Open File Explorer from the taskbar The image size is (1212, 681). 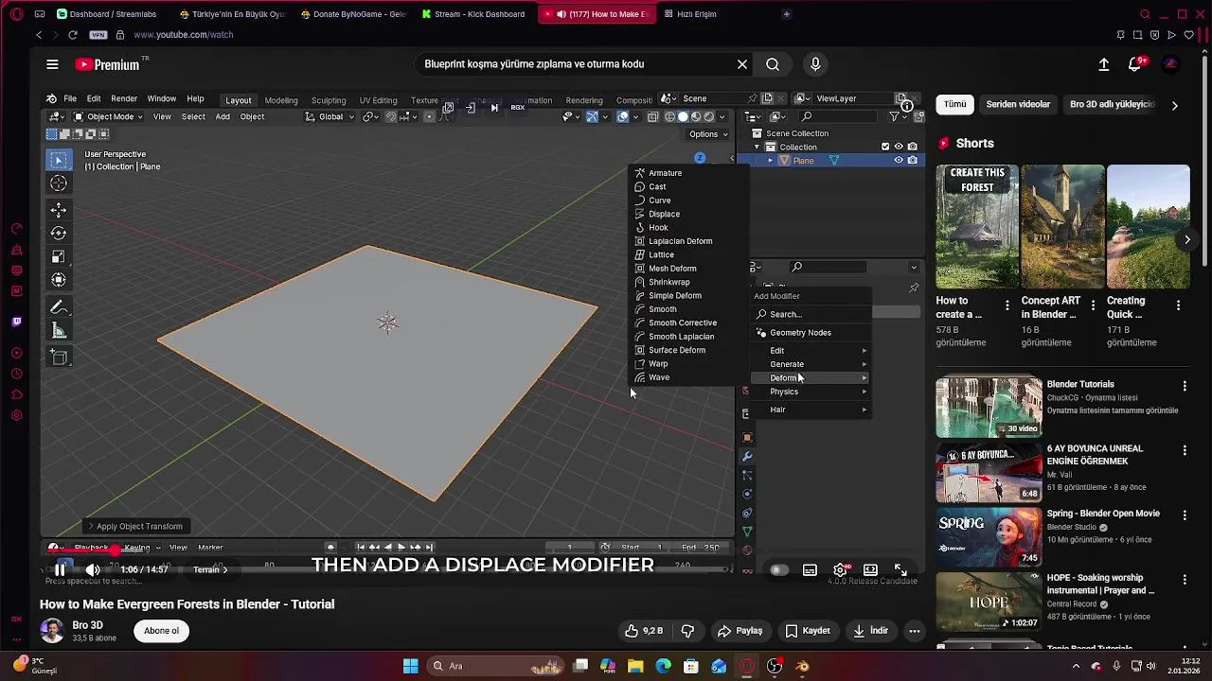click(x=635, y=666)
